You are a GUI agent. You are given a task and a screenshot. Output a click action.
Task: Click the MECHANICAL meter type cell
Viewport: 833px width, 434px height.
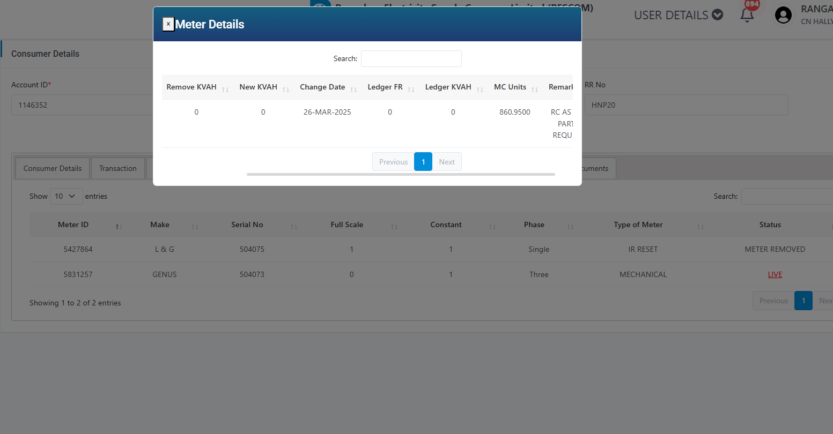pos(643,274)
